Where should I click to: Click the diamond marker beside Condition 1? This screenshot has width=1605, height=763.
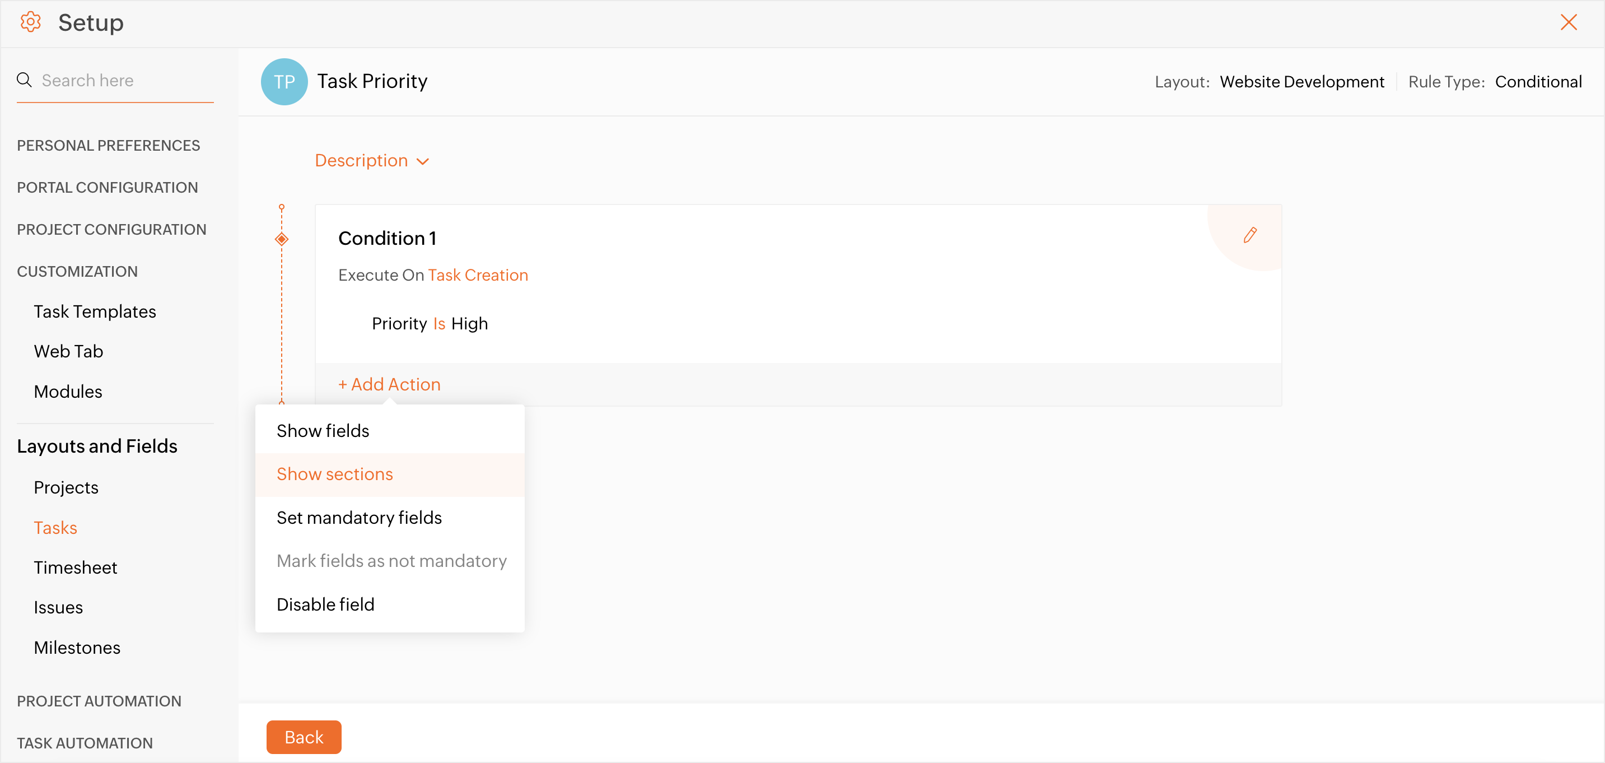click(282, 239)
